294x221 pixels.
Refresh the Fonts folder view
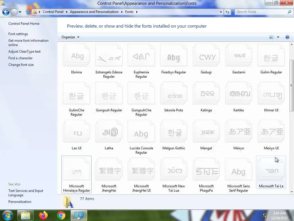tap(227, 12)
